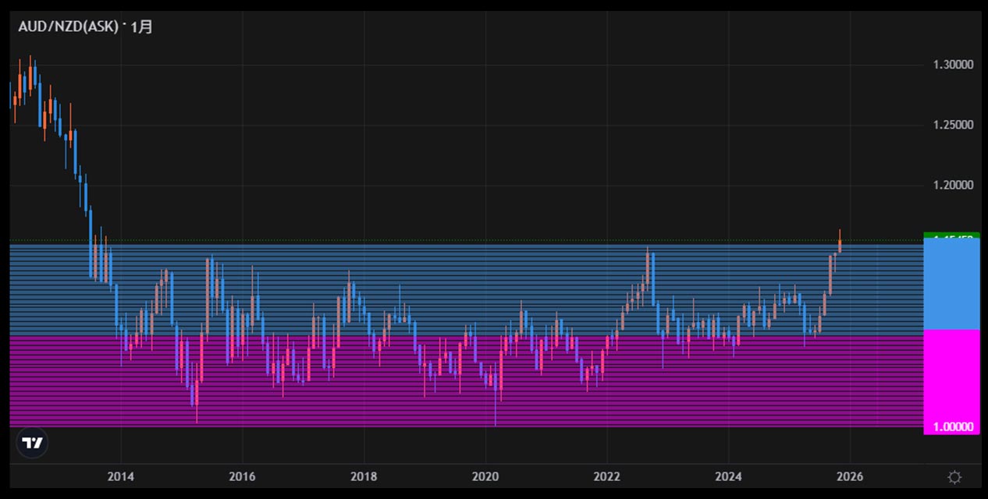Click the 2020 time axis label
Screen dimensions: 988x499
click(x=485, y=476)
